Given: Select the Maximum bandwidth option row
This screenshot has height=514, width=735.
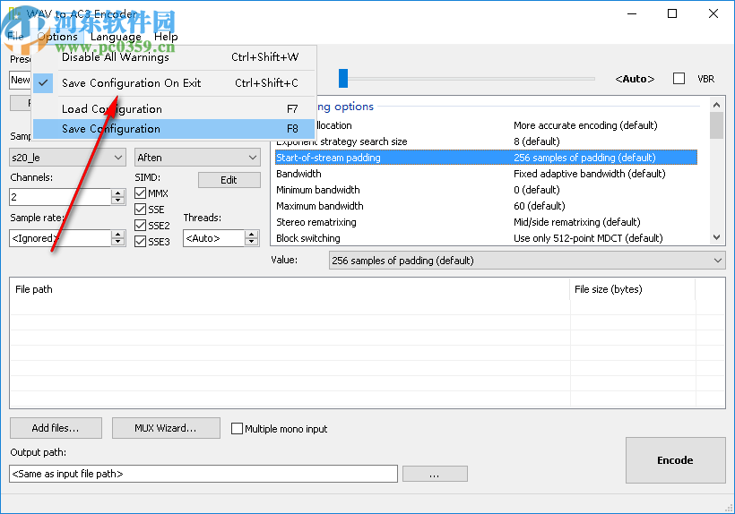Looking at the screenshot, I should tap(486, 206).
